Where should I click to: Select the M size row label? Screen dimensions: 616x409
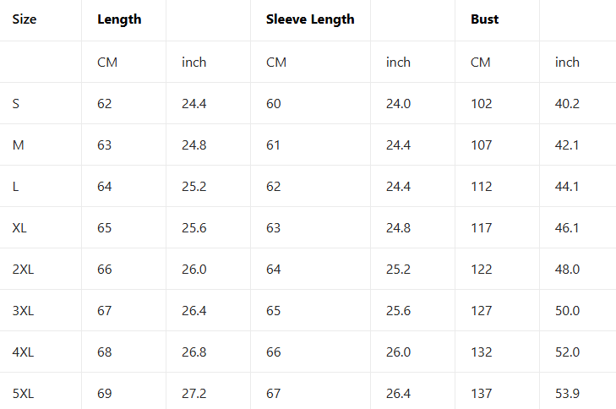[18, 145]
